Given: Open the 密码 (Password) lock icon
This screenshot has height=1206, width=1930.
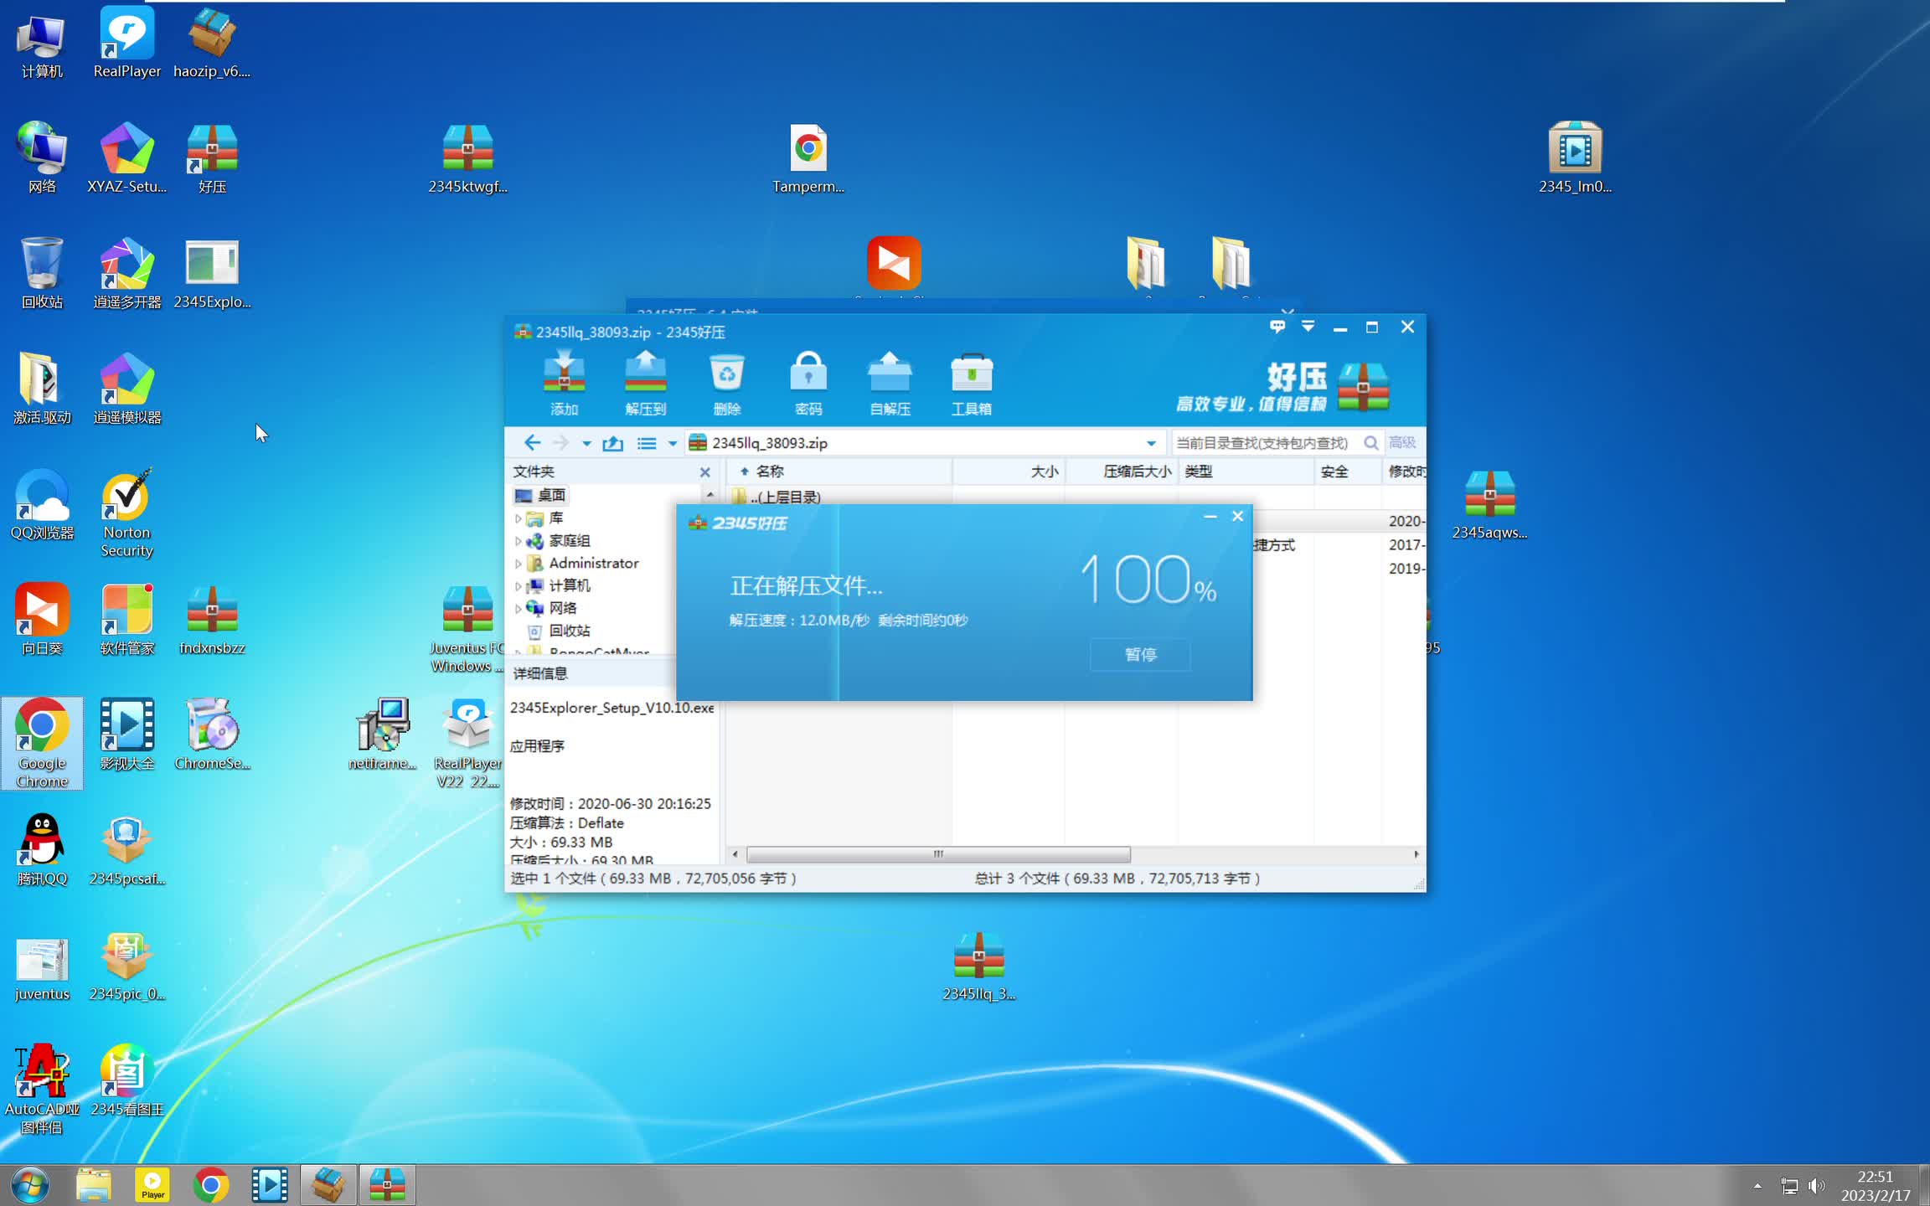Looking at the screenshot, I should (x=808, y=382).
